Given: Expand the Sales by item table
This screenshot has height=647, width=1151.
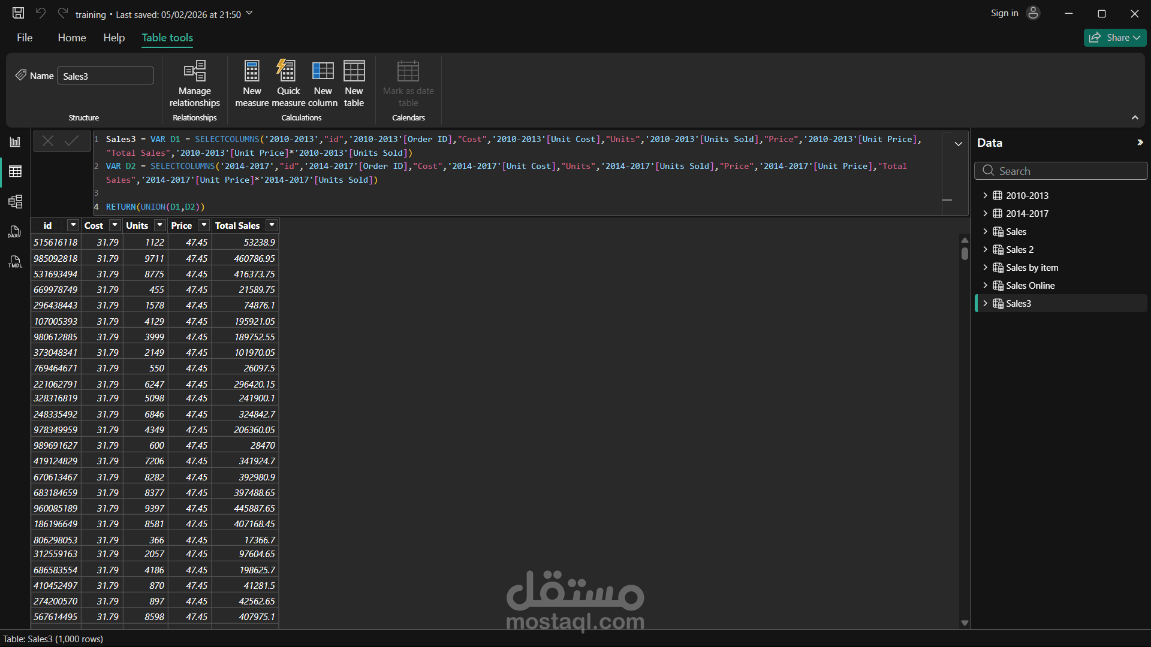Looking at the screenshot, I should 985,267.
